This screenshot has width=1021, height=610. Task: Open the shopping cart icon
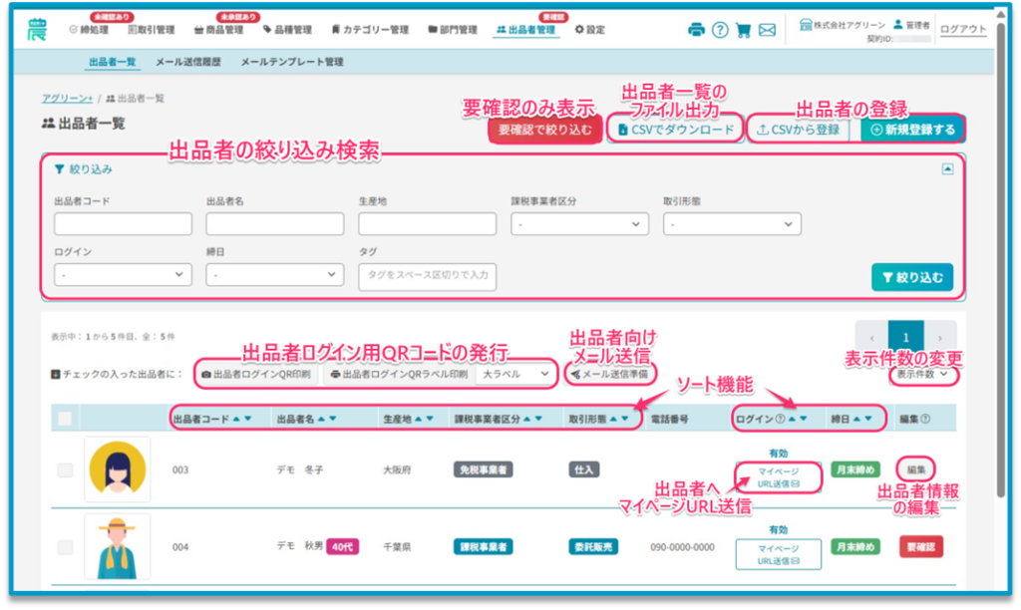point(743,30)
